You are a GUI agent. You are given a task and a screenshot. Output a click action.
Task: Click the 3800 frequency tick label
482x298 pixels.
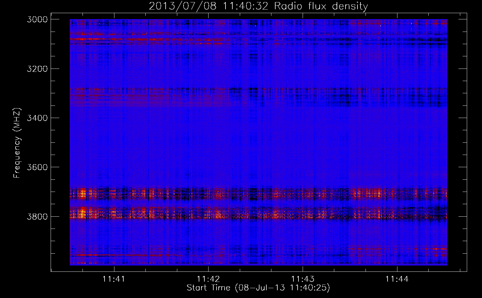tap(37, 216)
